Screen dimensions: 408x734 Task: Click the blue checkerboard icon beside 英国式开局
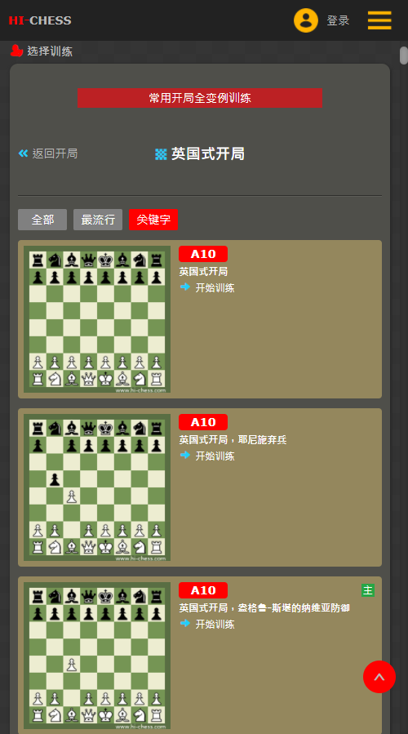tap(161, 154)
